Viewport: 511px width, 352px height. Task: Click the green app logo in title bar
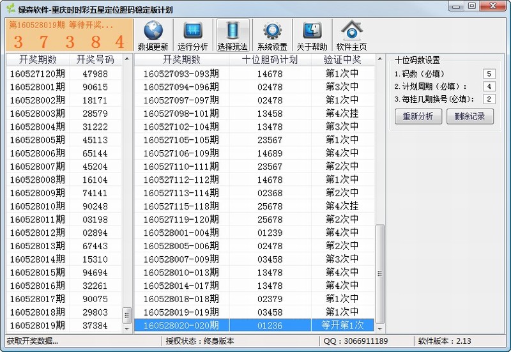[x=10, y=9]
